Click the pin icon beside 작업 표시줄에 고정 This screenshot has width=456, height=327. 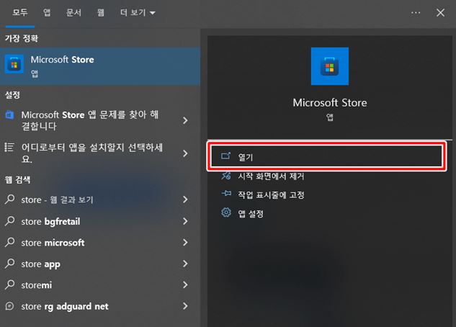(x=226, y=193)
